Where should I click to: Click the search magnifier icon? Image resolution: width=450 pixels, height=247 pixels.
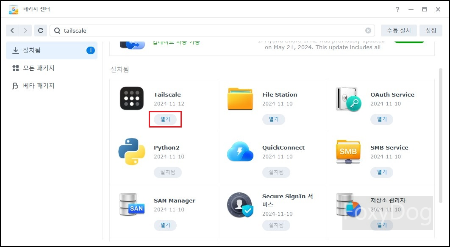click(x=57, y=31)
